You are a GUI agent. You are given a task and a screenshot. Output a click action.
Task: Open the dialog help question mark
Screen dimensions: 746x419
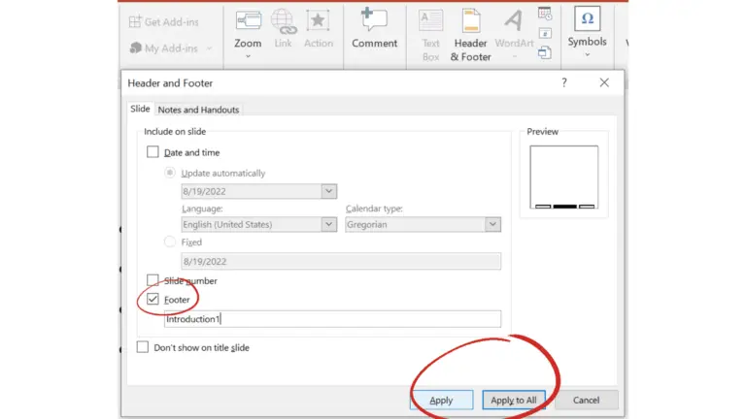tap(564, 83)
